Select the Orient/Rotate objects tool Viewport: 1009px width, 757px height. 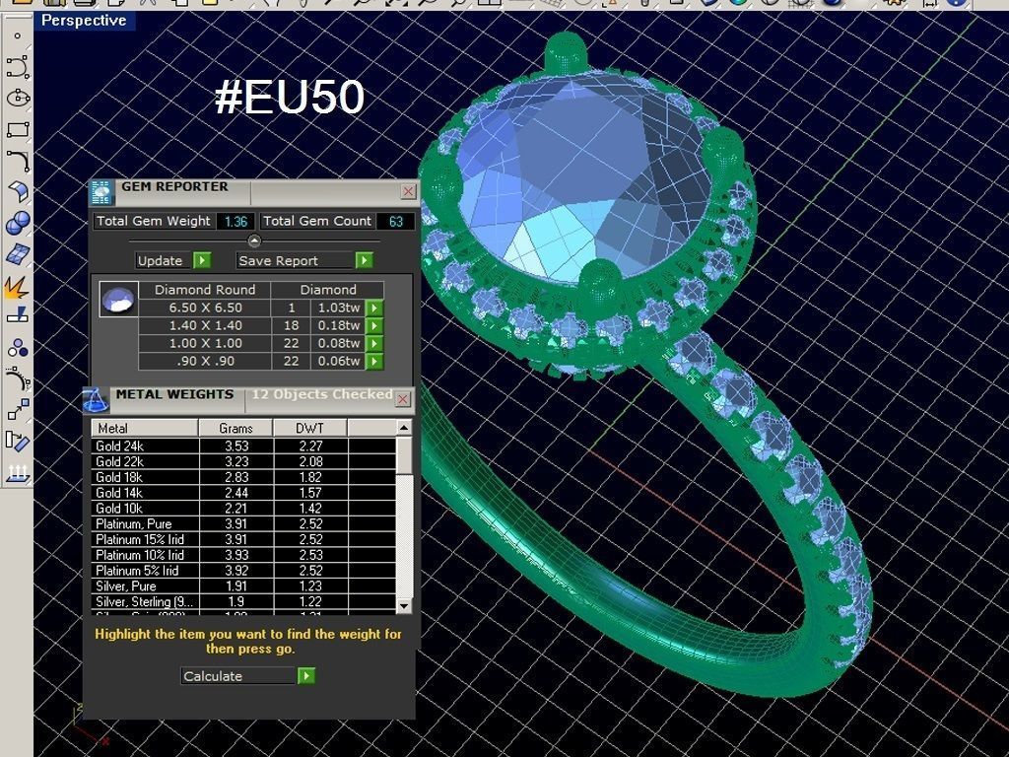point(18,442)
